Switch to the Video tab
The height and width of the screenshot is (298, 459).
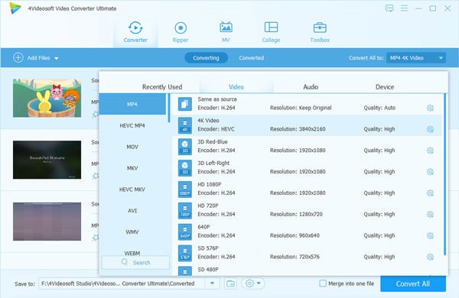tap(236, 87)
